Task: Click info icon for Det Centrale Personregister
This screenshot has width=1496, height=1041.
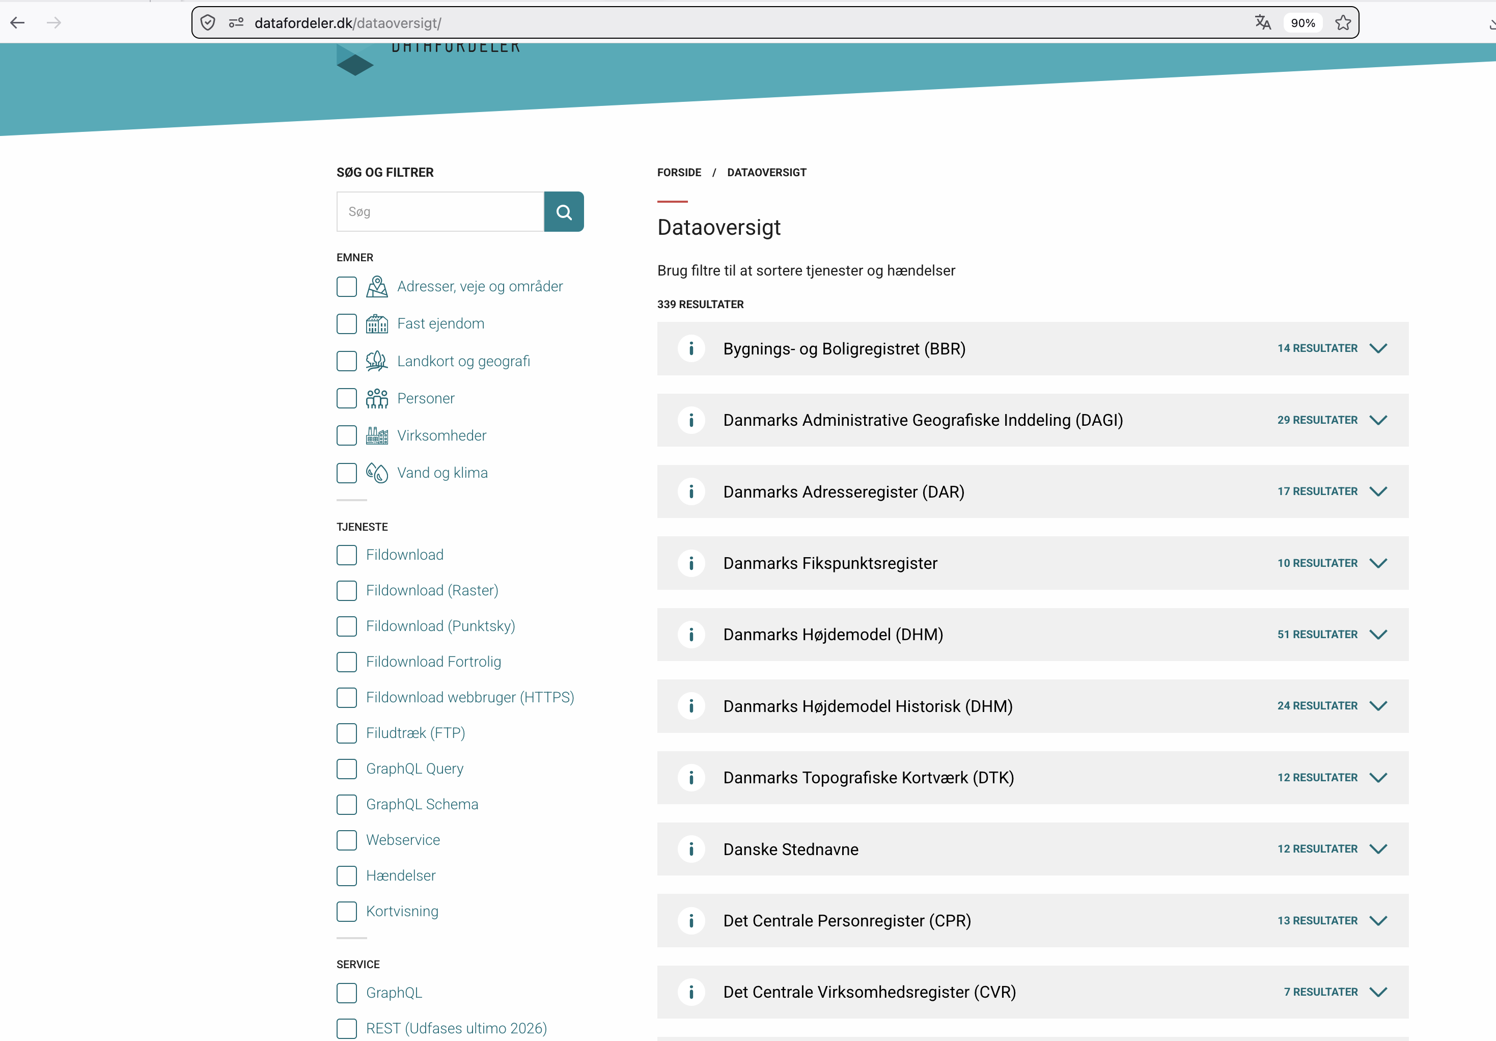Action: tap(691, 920)
